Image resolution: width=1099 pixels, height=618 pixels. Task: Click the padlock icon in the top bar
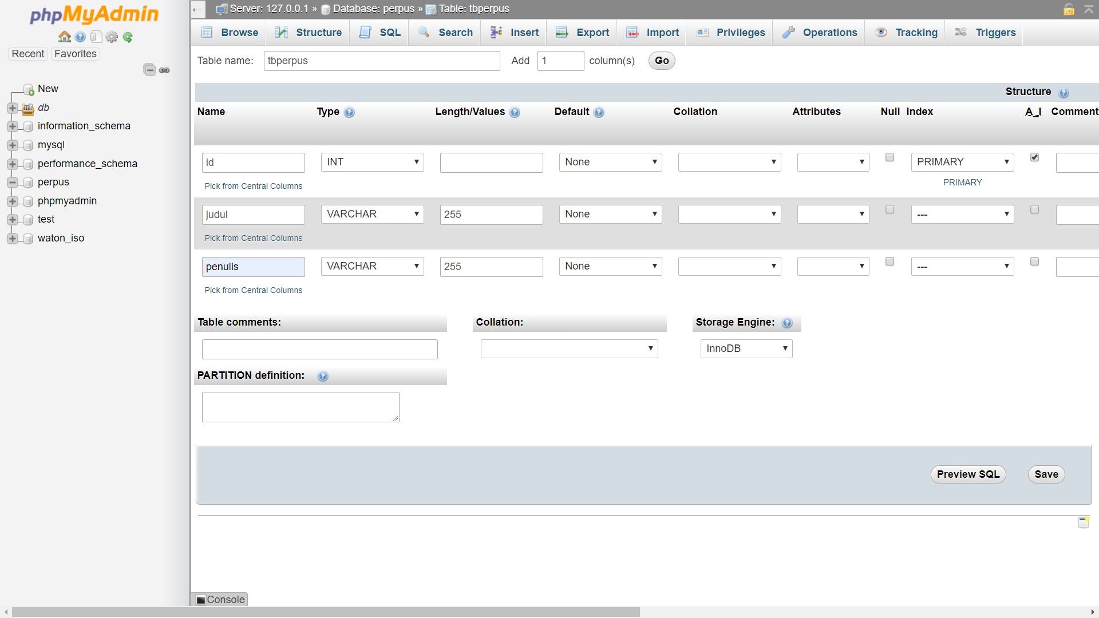[x=1069, y=9]
